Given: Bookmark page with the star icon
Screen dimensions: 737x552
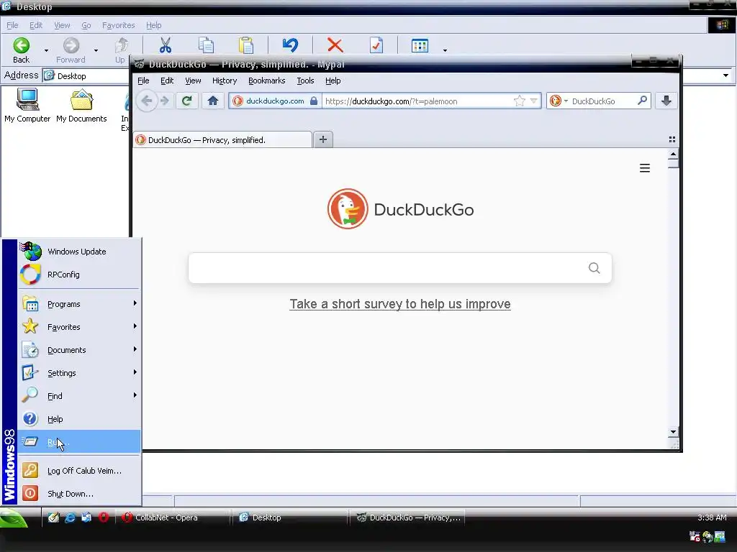Looking at the screenshot, I should click(520, 101).
